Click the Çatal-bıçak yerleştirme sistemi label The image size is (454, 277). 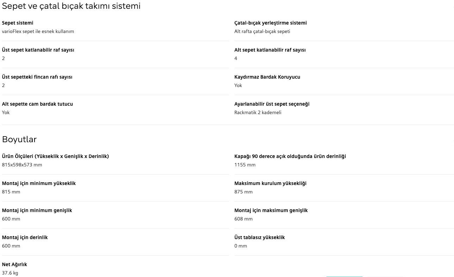270,23
